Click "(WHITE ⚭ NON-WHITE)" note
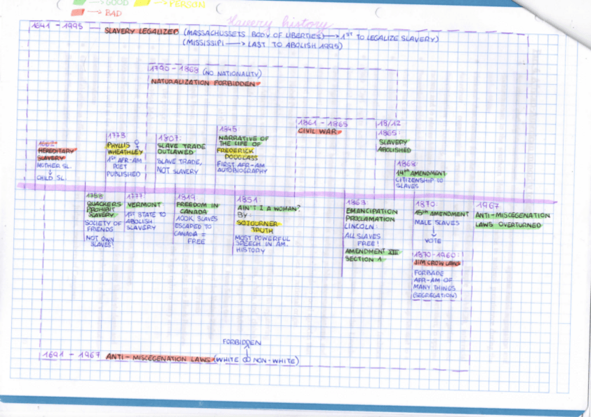 (257, 360)
